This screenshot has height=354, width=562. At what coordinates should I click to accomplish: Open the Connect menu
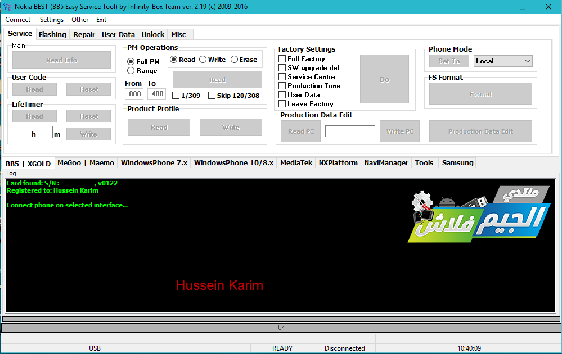(x=17, y=20)
